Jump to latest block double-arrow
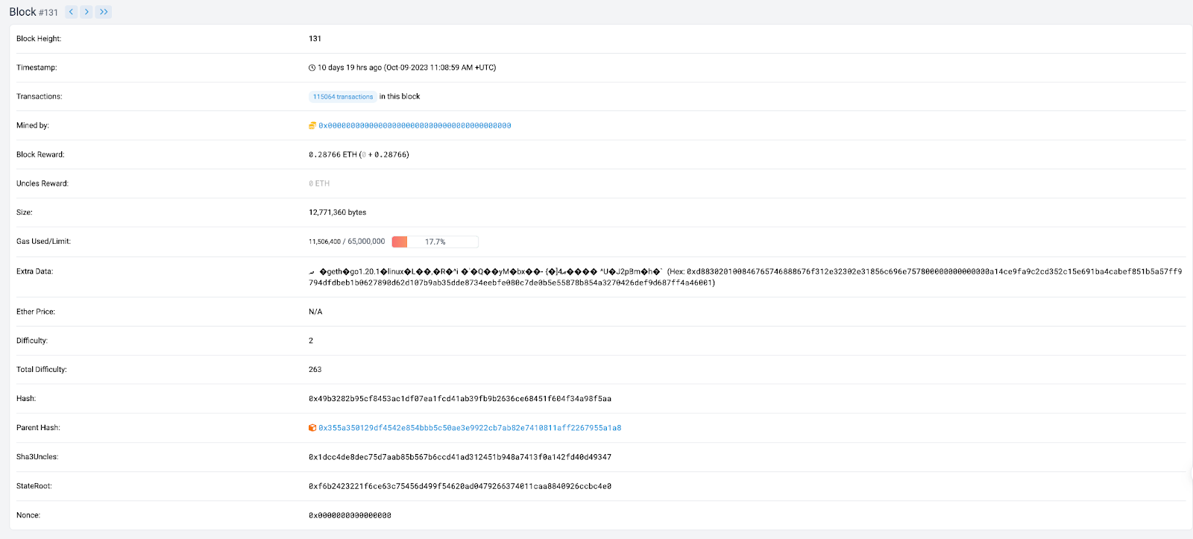 pos(104,12)
